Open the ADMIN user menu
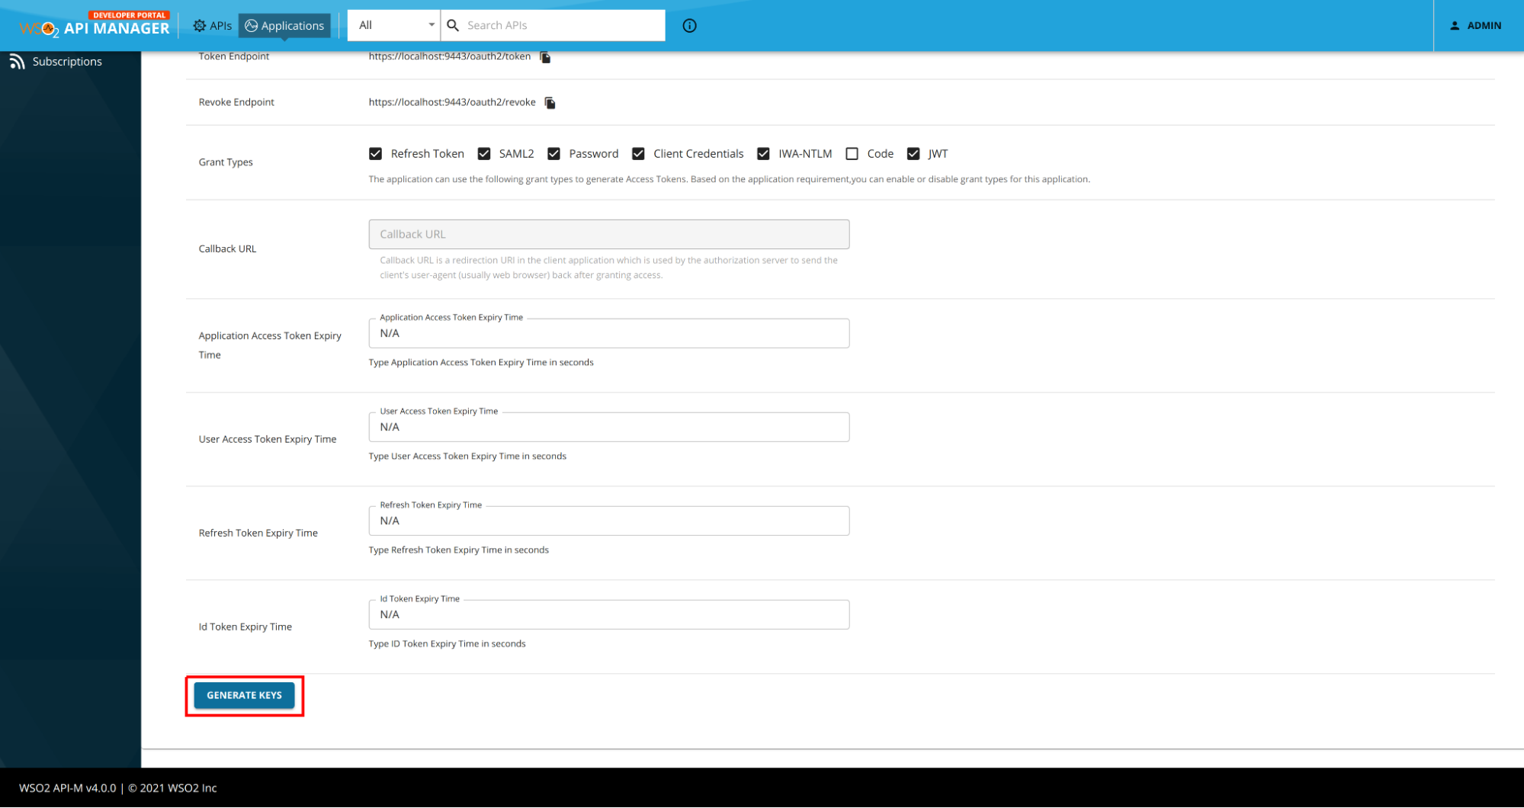Viewport: 1524px width, 808px height. click(x=1474, y=25)
